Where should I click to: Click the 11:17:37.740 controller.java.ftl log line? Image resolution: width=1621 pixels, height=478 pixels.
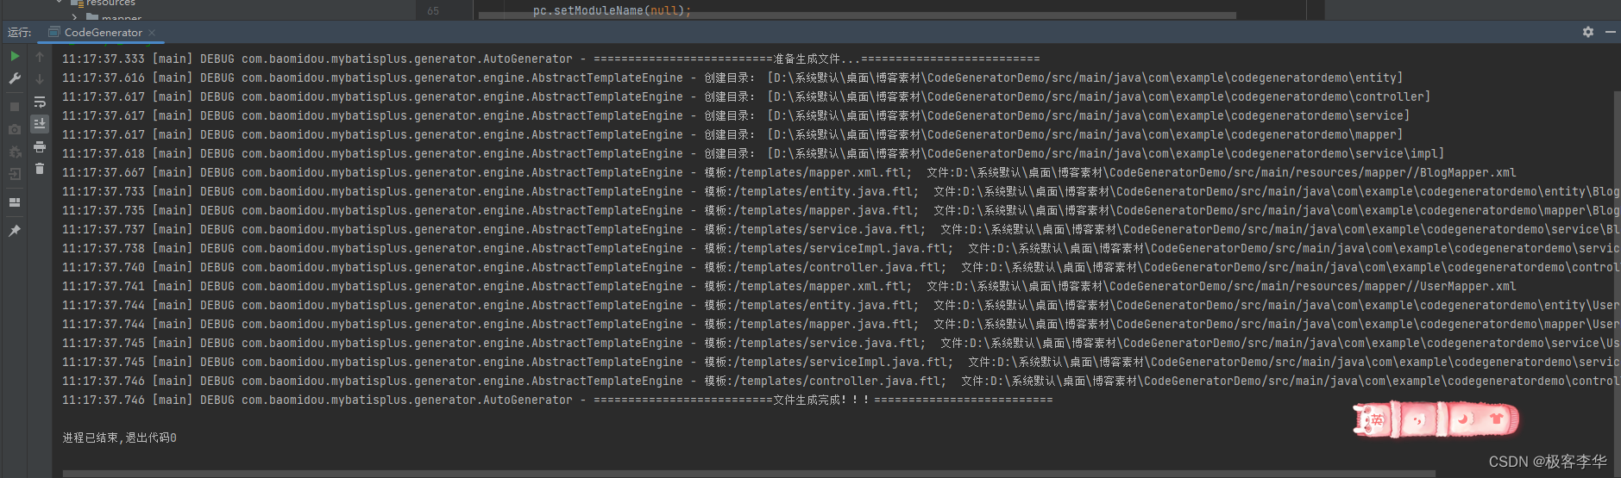pyautogui.click(x=840, y=267)
